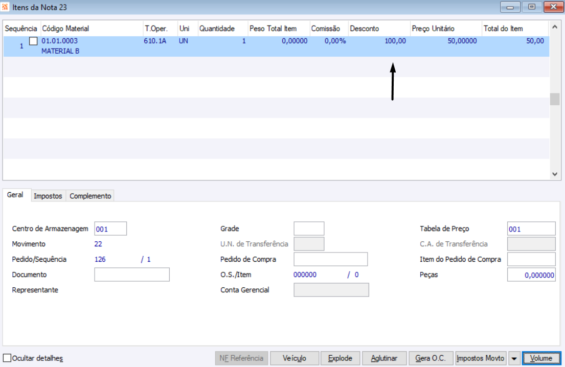
Task: Select the material code 01.01.0003 cell
Action: [59, 41]
